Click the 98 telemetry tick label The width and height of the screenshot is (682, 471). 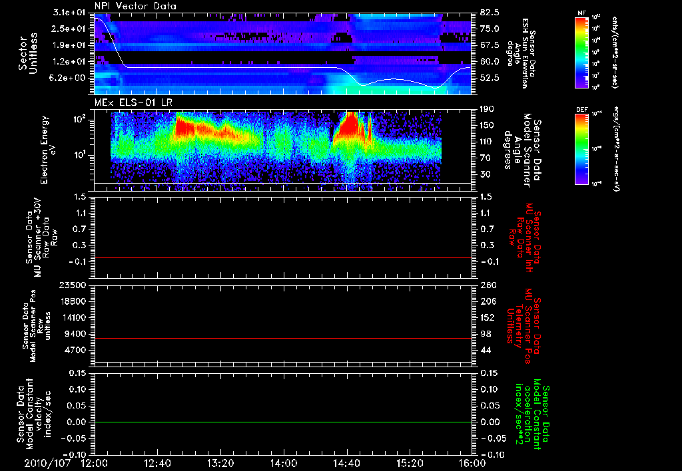[x=486, y=334]
